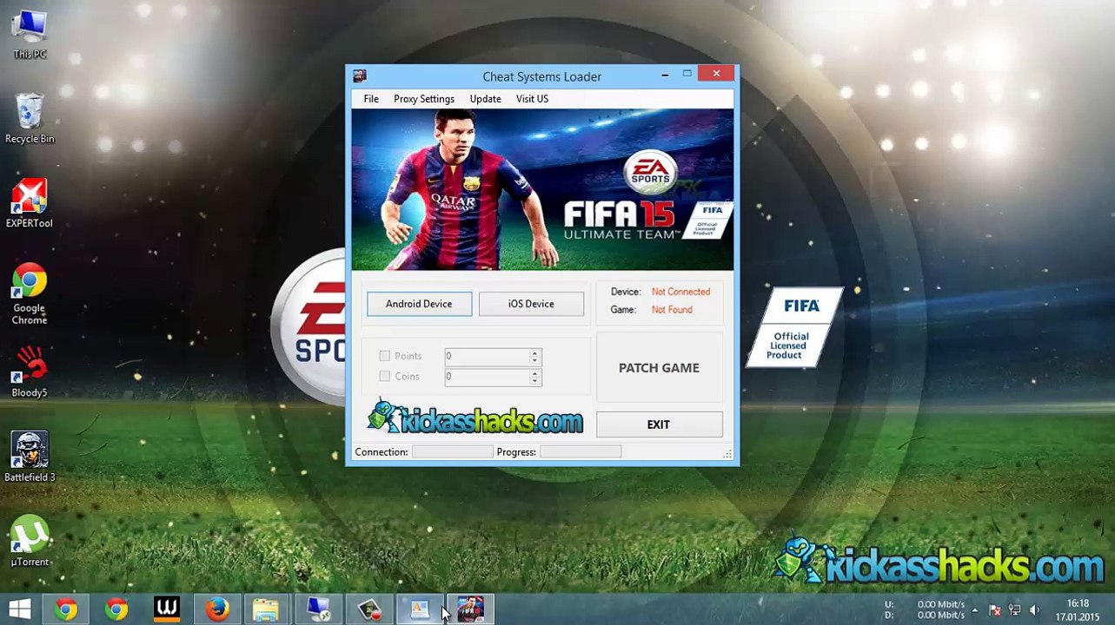Increase the Points value with up arrow
The image size is (1115, 625).
click(535, 352)
